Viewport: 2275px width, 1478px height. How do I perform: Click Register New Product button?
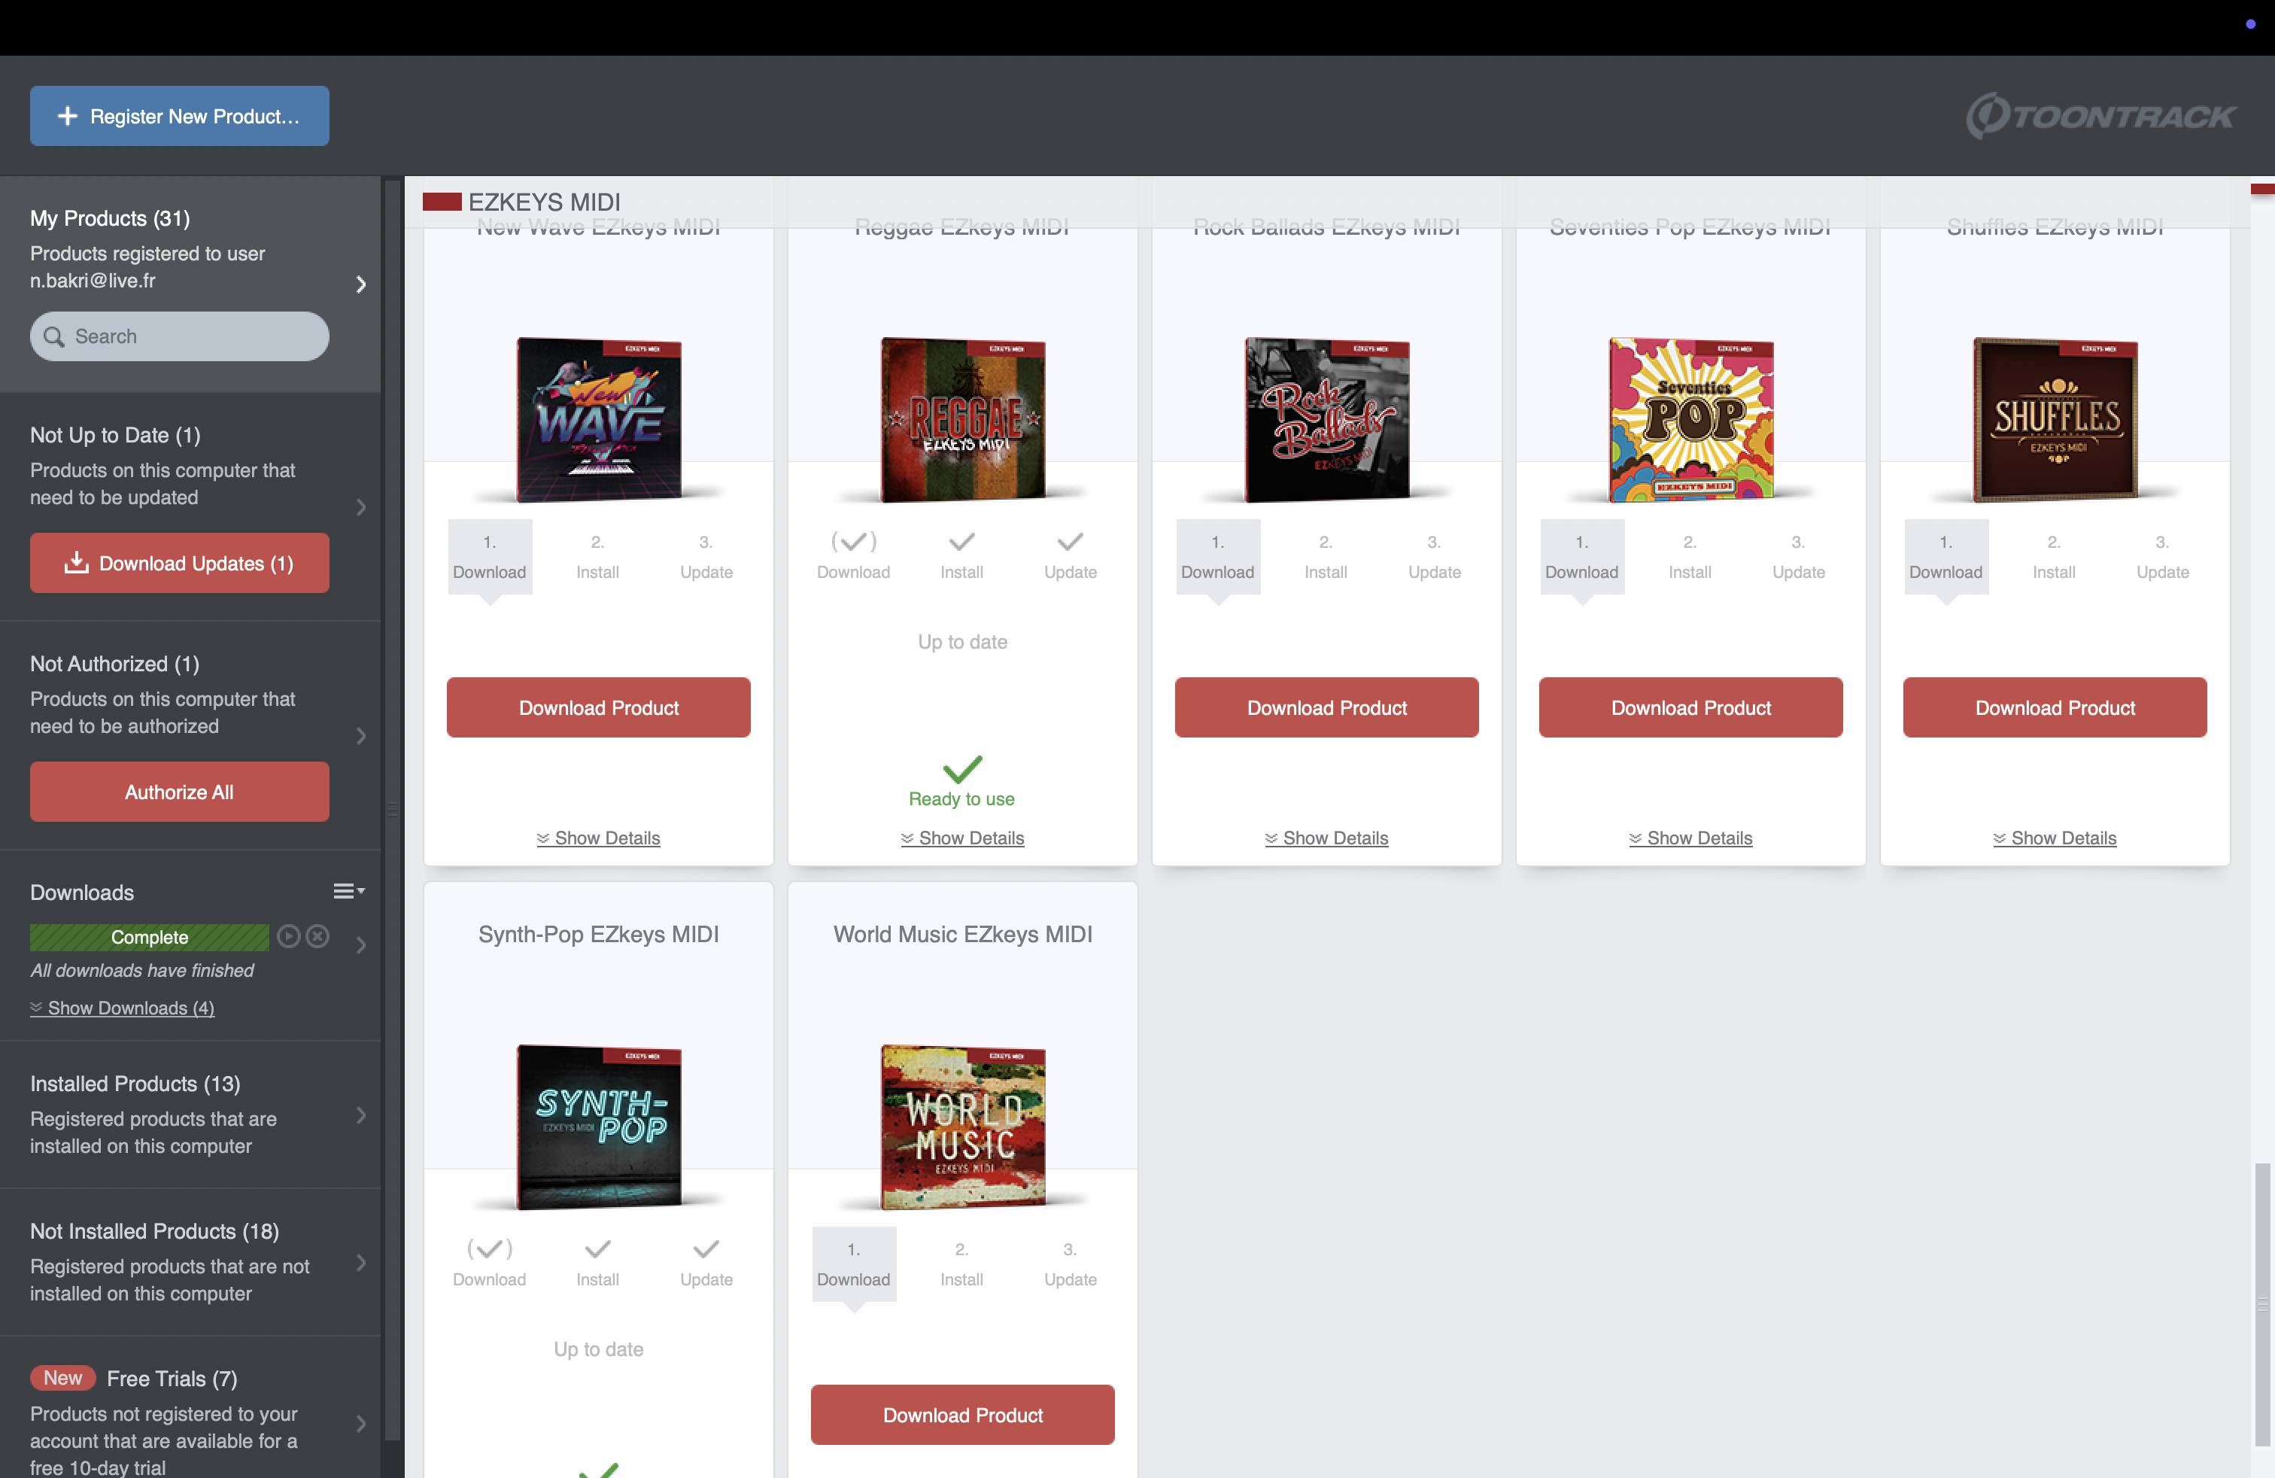(x=180, y=116)
